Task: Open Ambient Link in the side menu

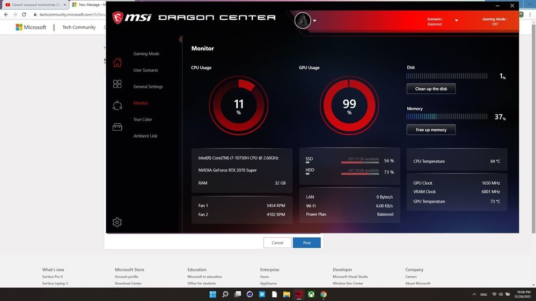Action: [x=145, y=136]
